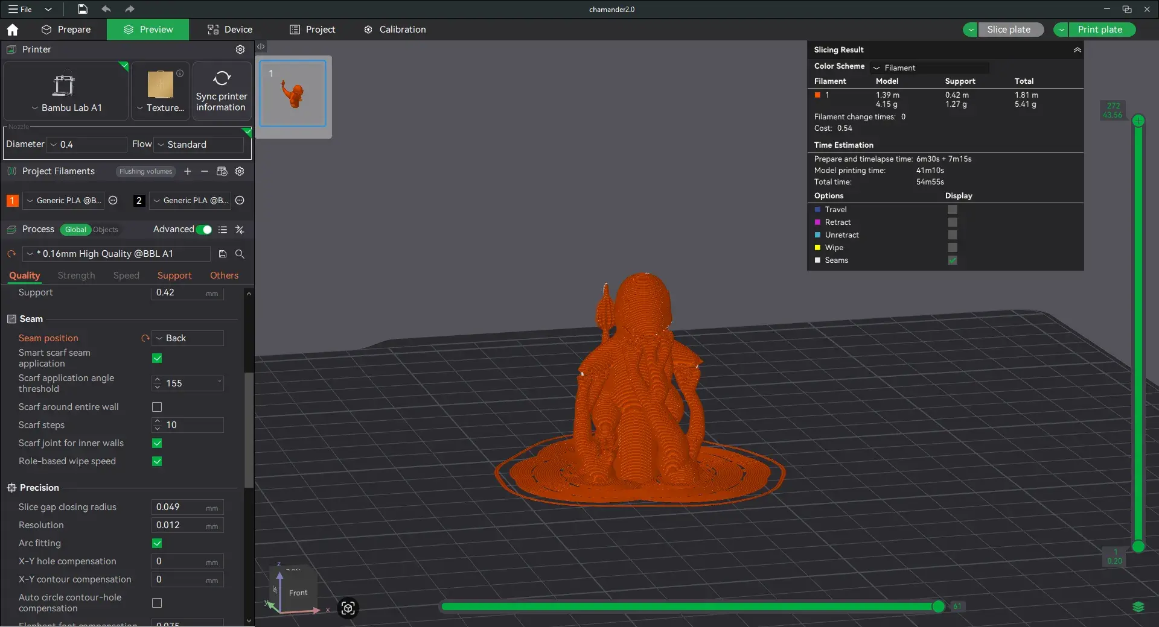The height and width of the screenshot is (627, 1159).
Task: Click search process settings magnifier icon
Action: click(240, 254)
